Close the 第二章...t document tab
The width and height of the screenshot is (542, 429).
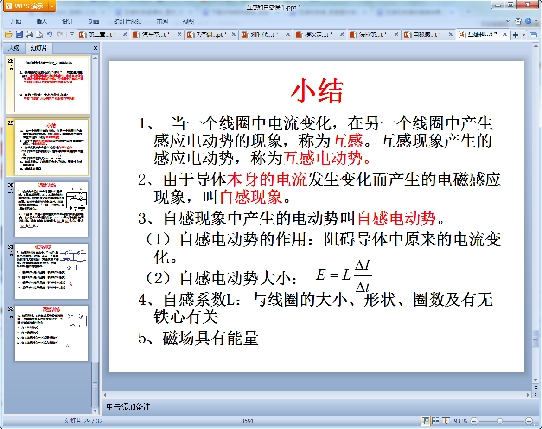[x=125, y=35]
